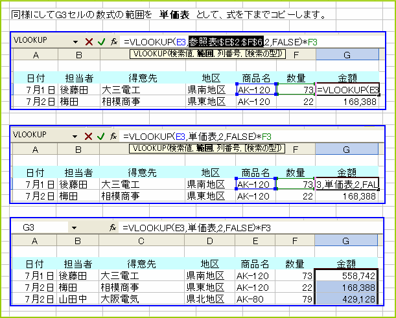This screenshot has width=396, height=318.
Task: Click the 梅田 cell in the 単価表 editing screenshot
Action: tap(78, 196)
